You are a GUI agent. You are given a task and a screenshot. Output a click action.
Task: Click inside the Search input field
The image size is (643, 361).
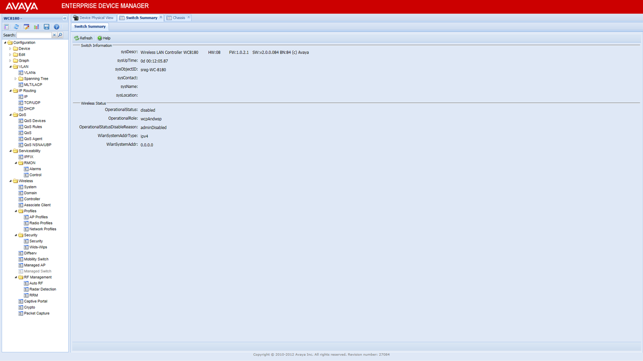pyautogui.click(x=34, y=35)
